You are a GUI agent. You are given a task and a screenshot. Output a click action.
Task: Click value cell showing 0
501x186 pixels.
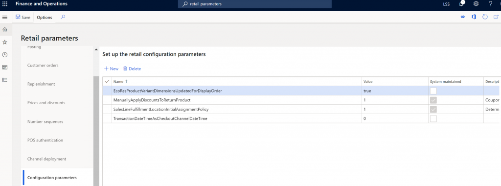pos(395,118)
